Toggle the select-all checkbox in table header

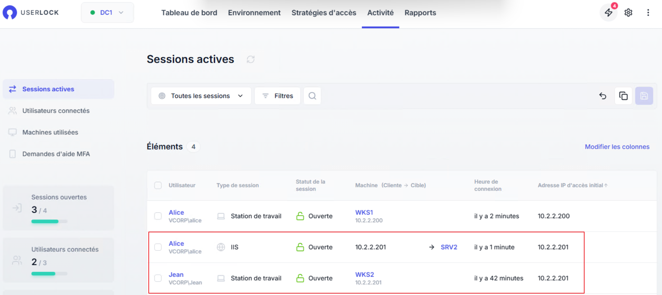(158, 186)
